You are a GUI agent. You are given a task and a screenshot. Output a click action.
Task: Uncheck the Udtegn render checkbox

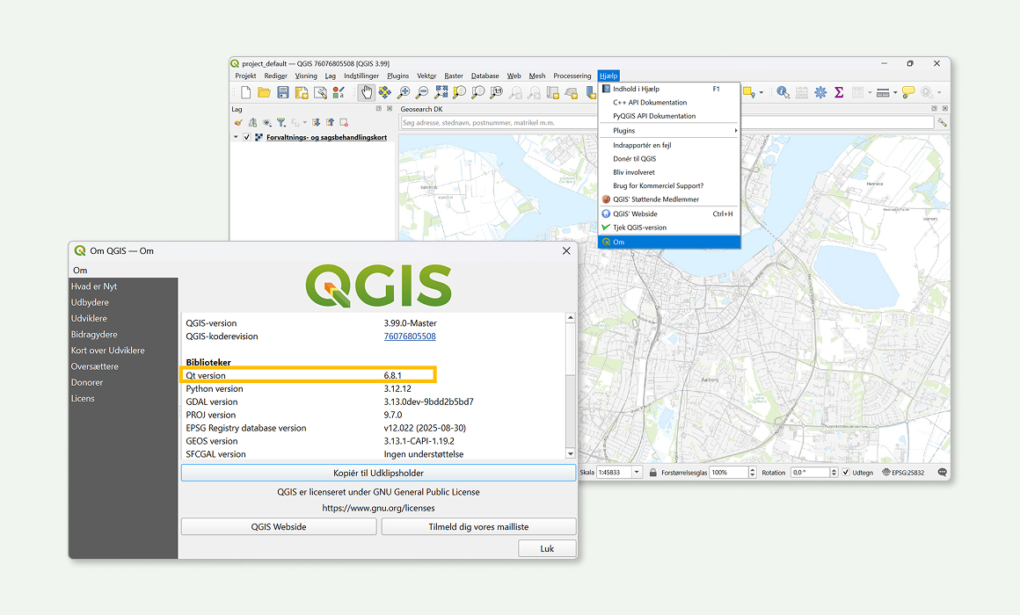point(846,473)
